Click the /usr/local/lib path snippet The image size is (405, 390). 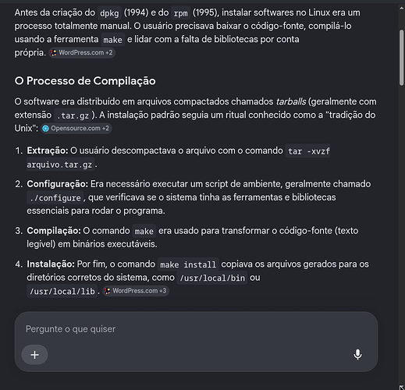click(62, 291)
